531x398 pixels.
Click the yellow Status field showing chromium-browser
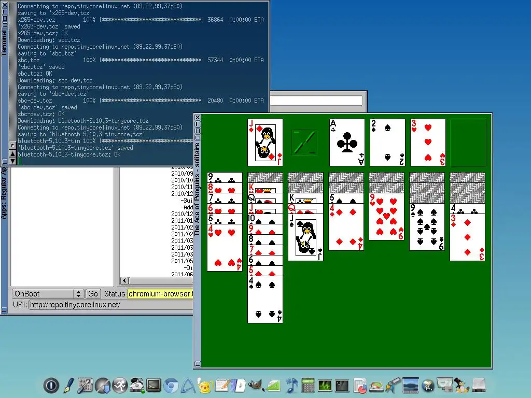click(x=160, y=294)
